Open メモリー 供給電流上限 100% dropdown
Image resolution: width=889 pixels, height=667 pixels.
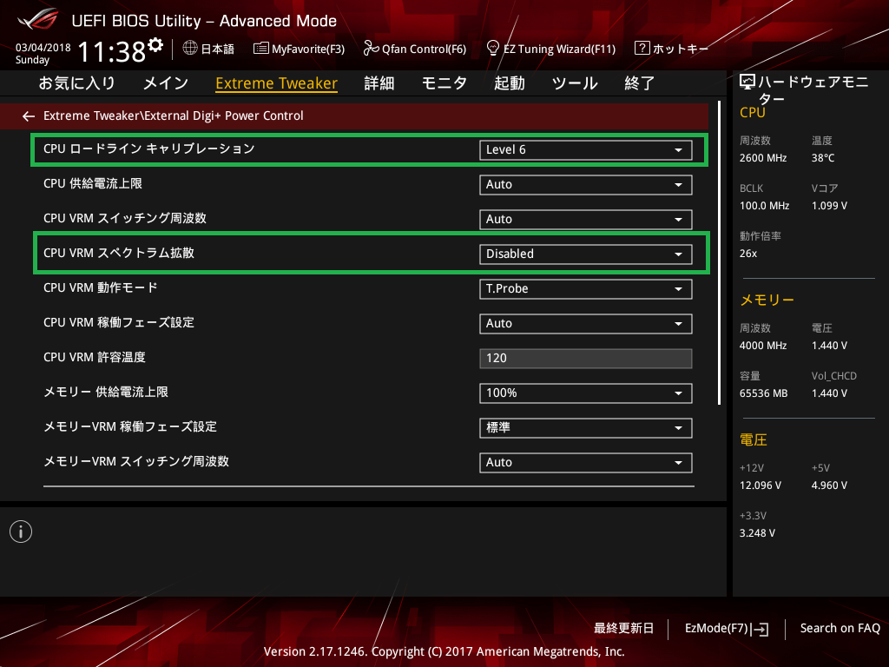[586, 393]
